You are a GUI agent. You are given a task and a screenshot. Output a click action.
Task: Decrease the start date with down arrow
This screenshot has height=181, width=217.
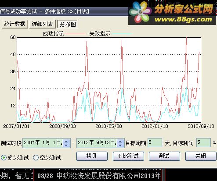coord(66,145)
